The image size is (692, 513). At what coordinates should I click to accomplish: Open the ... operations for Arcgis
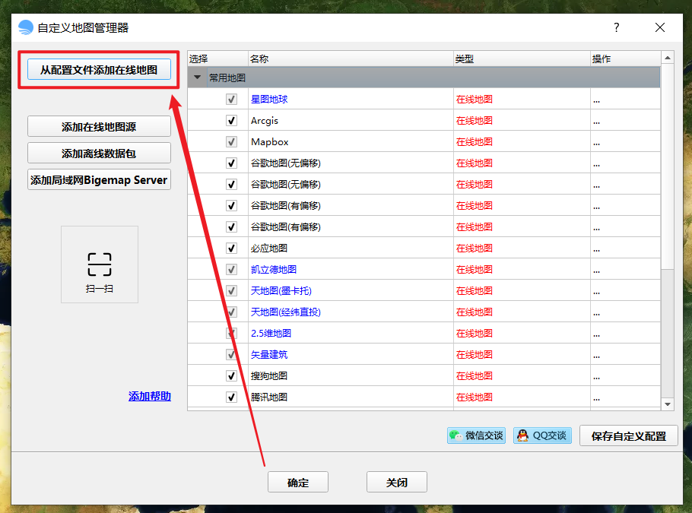point(597,121)
